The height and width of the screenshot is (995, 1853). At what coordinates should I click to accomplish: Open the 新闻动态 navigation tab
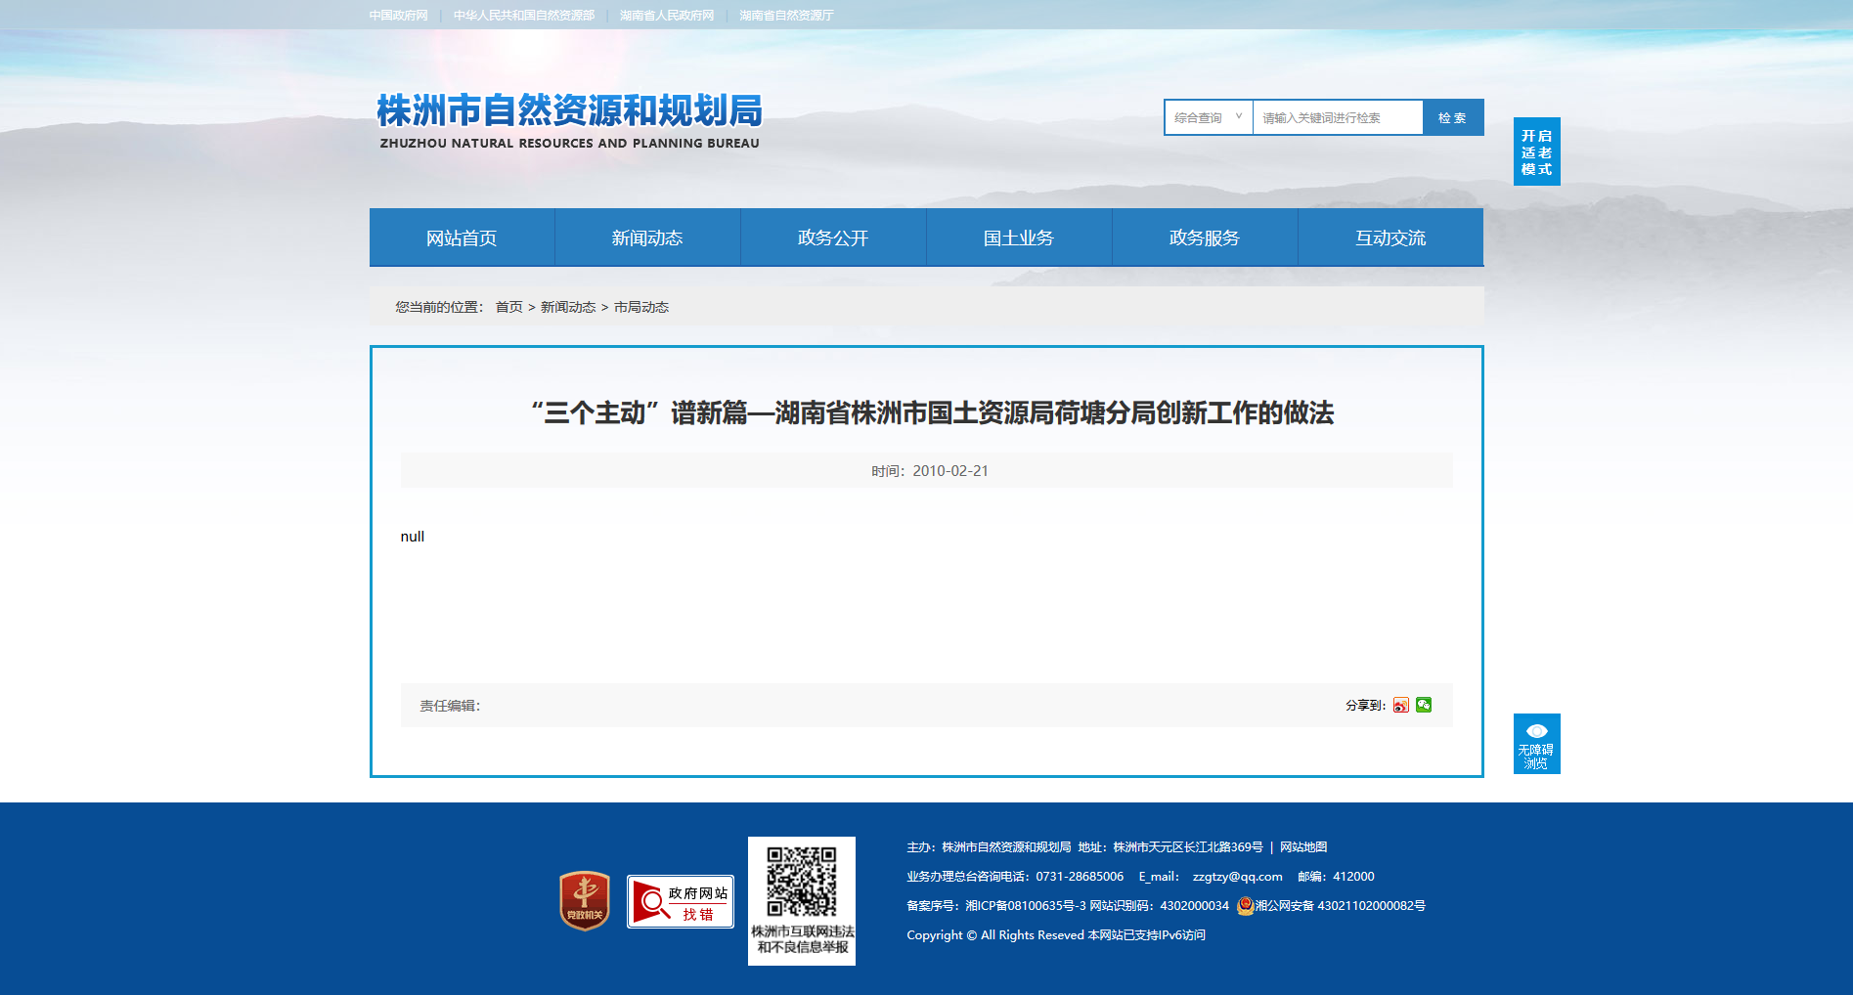click(647, 238)
